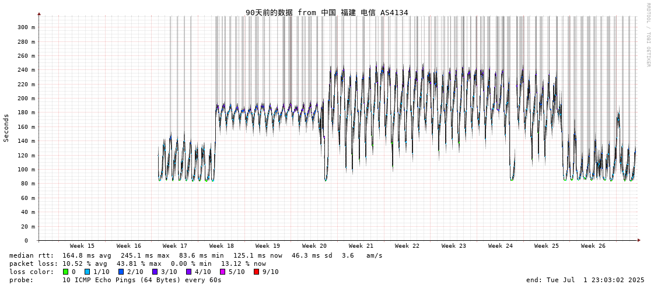Image resolution: width=654 pixels, height=288 pixels.
Task: Click the 'loss color:' legend label
Action: point(32,272)
